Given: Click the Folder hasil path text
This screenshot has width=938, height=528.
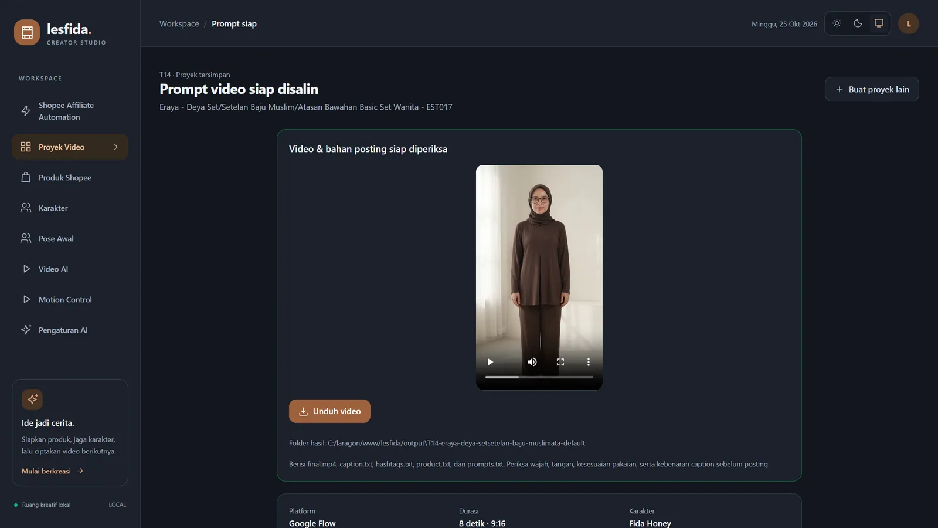Looking at the screenshot, I should (437, 443).
